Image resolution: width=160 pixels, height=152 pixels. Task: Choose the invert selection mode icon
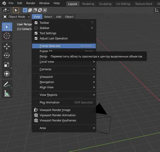pos(40,10)
